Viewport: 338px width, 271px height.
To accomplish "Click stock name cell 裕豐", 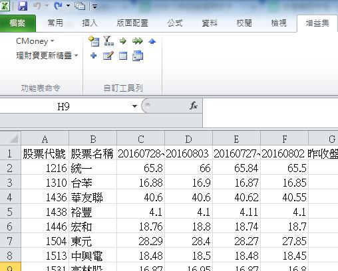I will tap(93, 212).
